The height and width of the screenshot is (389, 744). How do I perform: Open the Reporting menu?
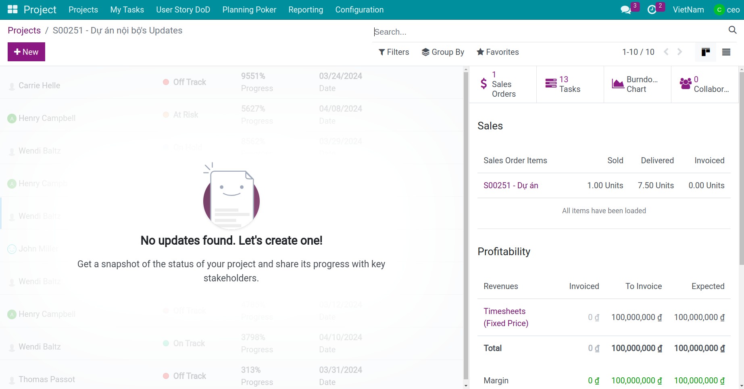point(306,10)
